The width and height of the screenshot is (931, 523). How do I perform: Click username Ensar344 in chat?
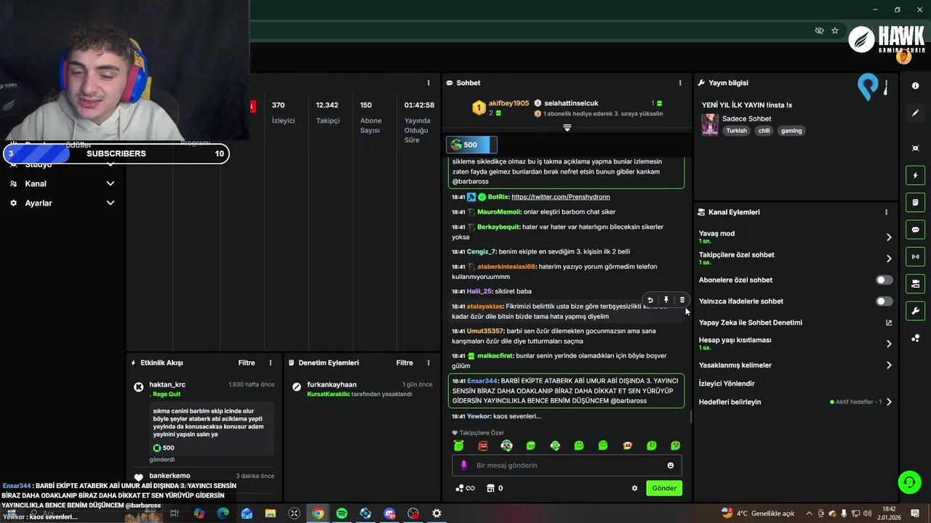coord(482,381)
